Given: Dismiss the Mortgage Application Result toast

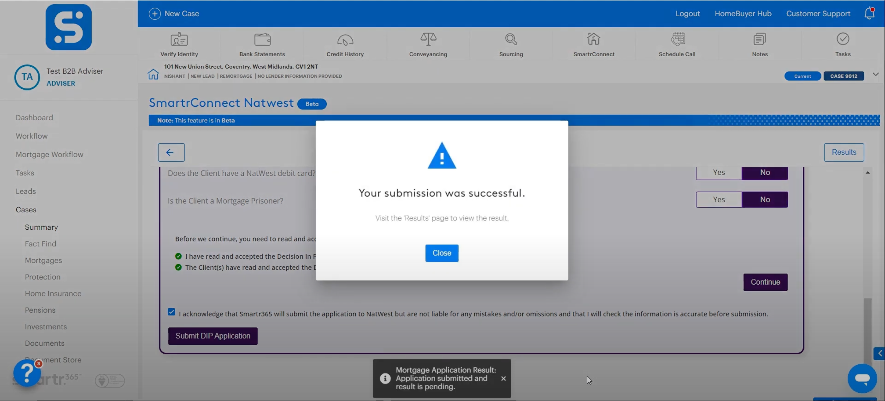Looking at the screenshot, I should coord(503,379).
